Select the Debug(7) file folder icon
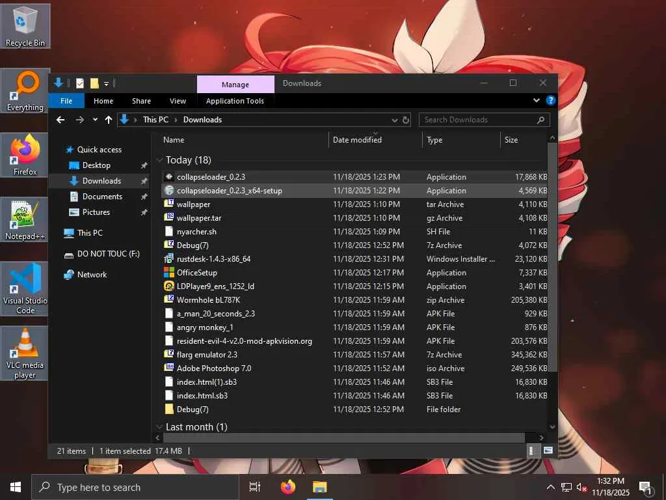Screen dimensions: 666x500 coord(169,409)
